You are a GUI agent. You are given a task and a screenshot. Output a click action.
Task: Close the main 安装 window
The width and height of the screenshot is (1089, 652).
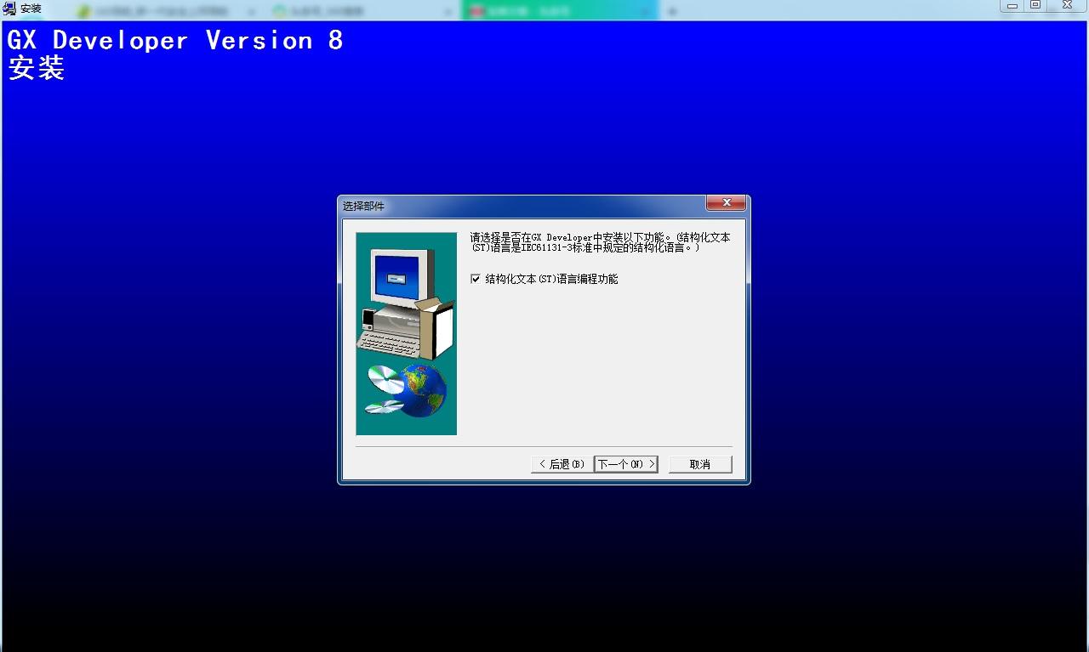click(1067, 5)
